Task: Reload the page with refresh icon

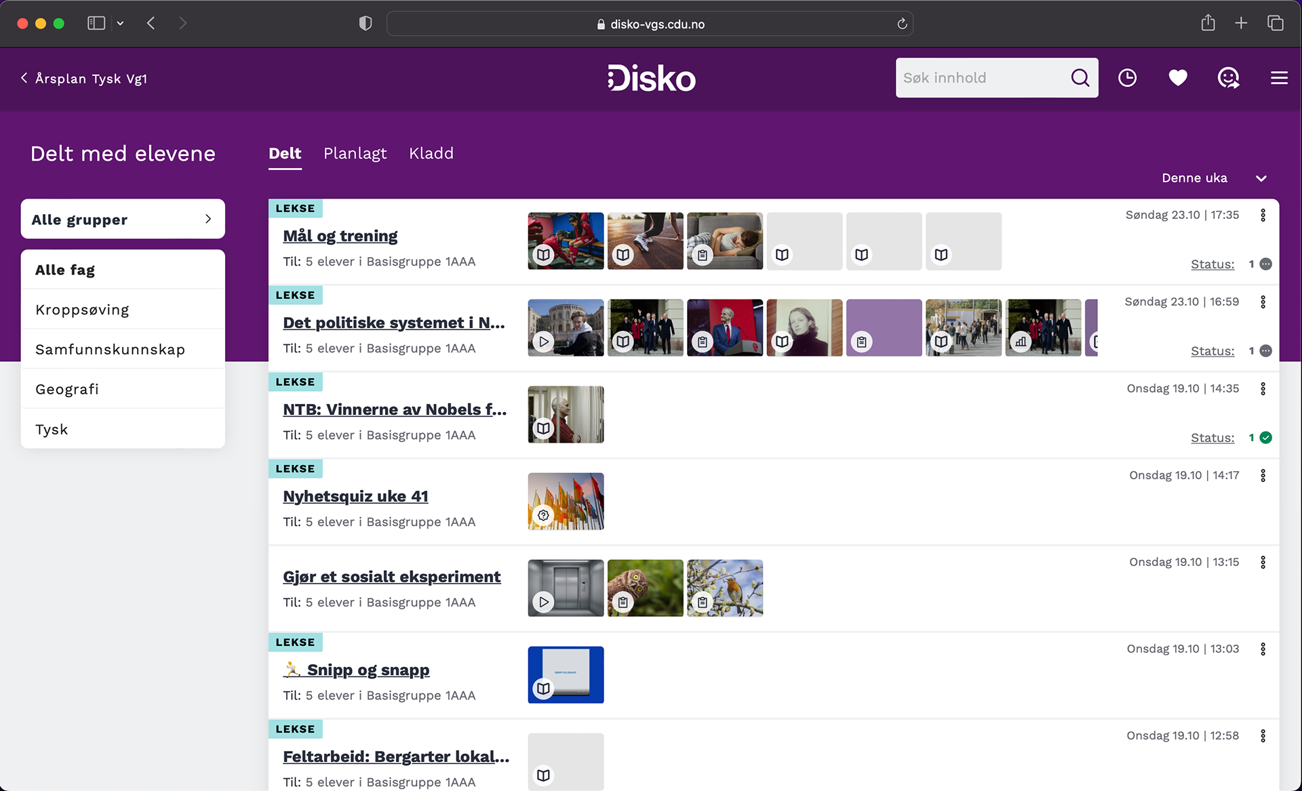Action: click(902, 24)
